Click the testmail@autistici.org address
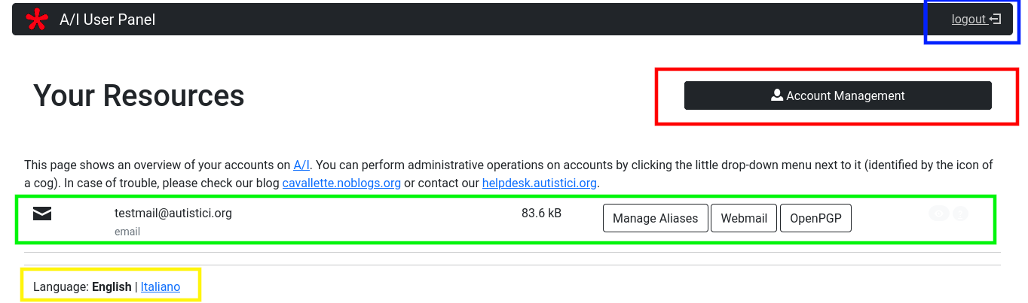1028x303 pixels. (173, 213)
